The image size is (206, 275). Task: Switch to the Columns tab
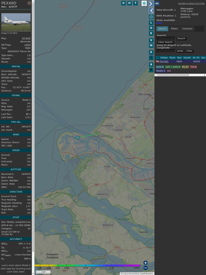pos(187,29)
